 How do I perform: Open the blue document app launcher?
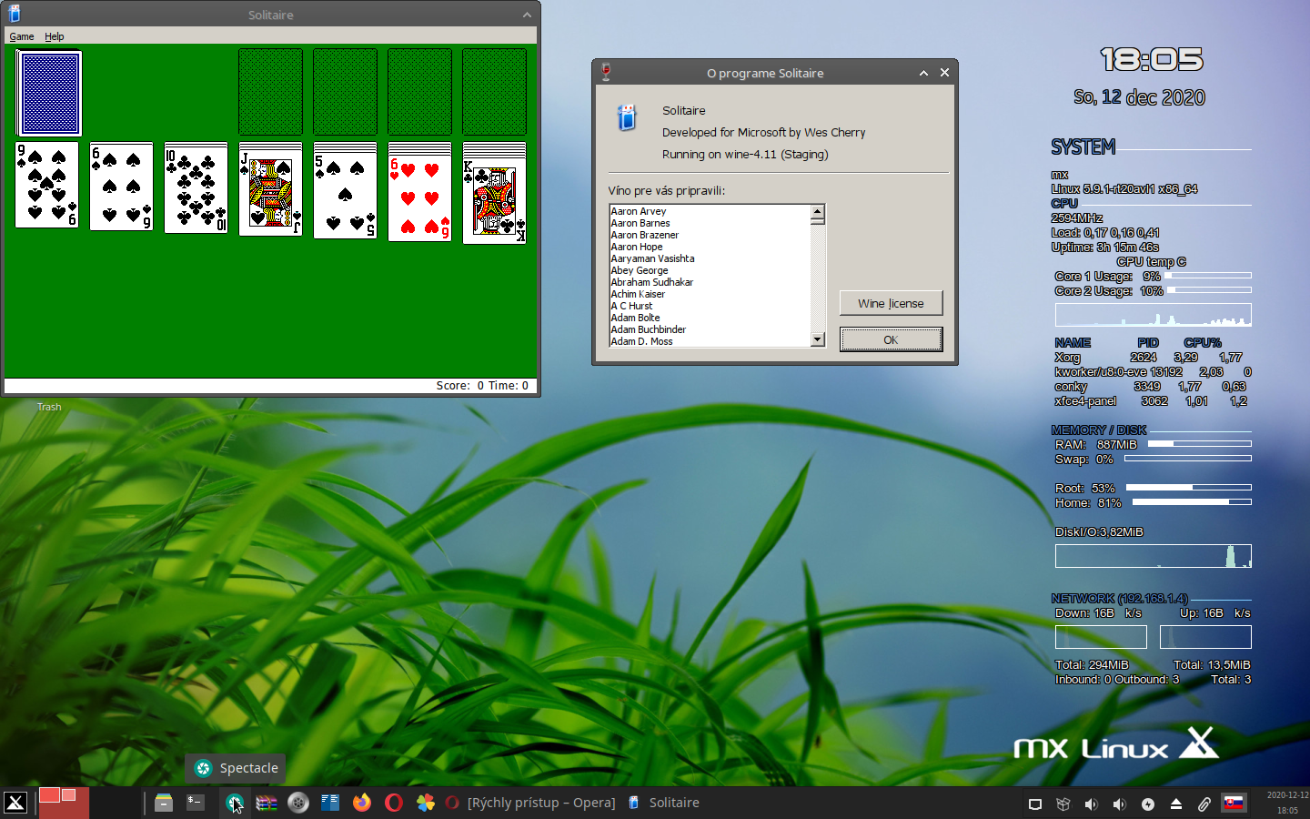330,803
